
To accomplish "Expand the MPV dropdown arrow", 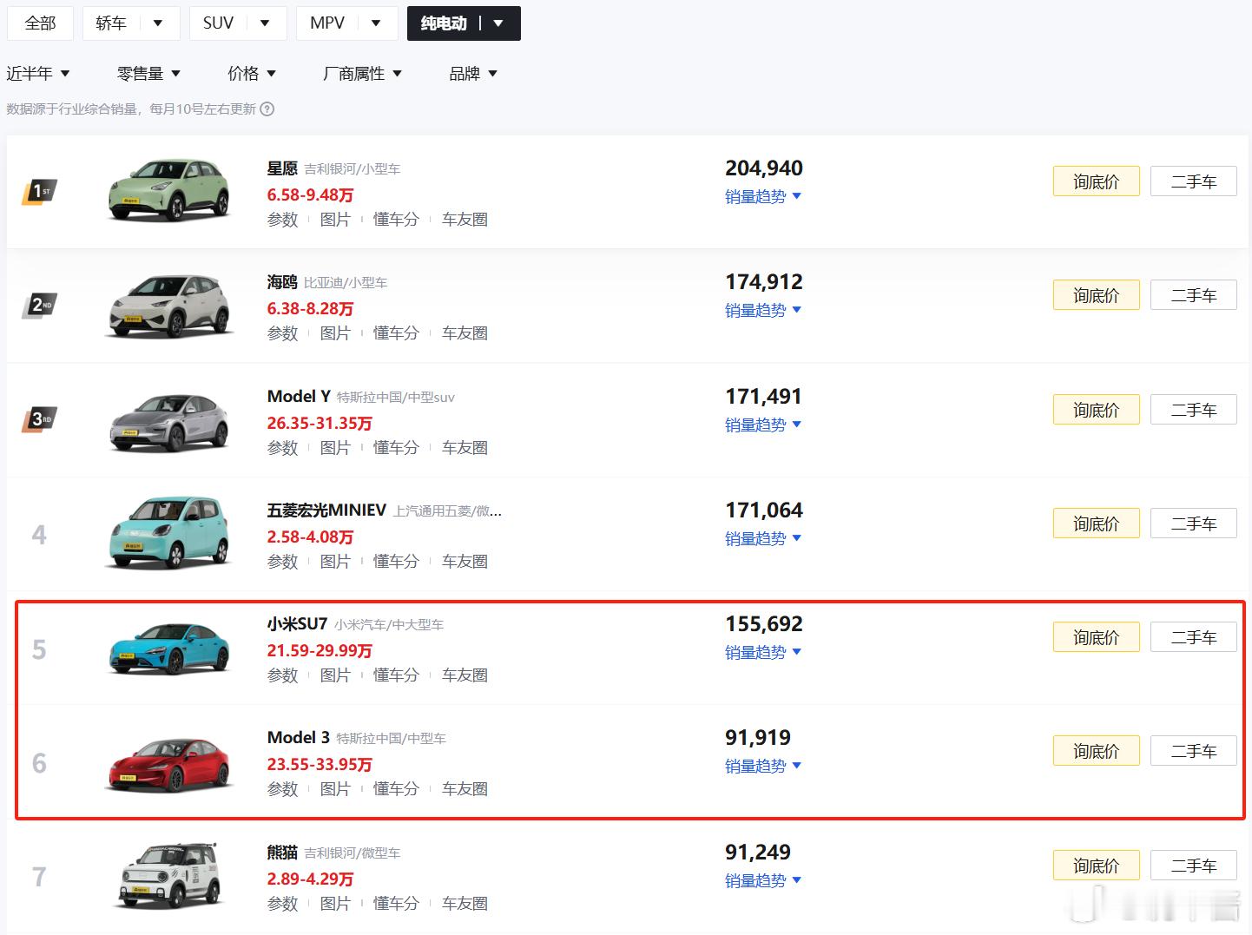I will pos(376,23).
